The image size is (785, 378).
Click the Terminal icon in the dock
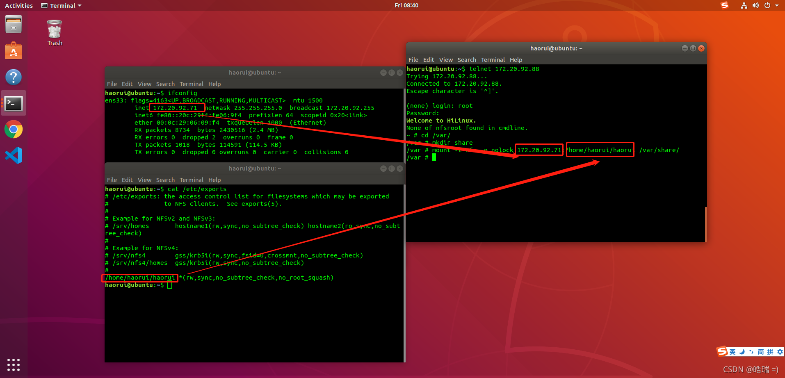click(x=14, y=103)
